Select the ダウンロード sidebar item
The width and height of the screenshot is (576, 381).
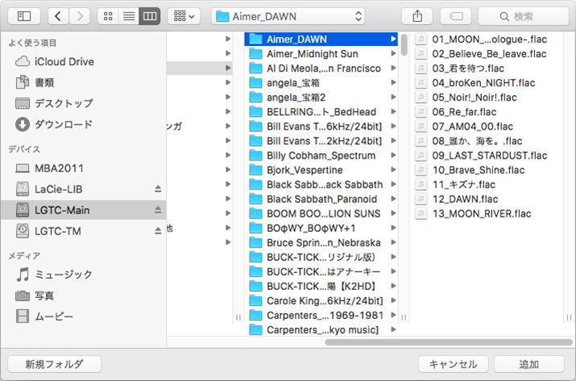coord(63,124)
